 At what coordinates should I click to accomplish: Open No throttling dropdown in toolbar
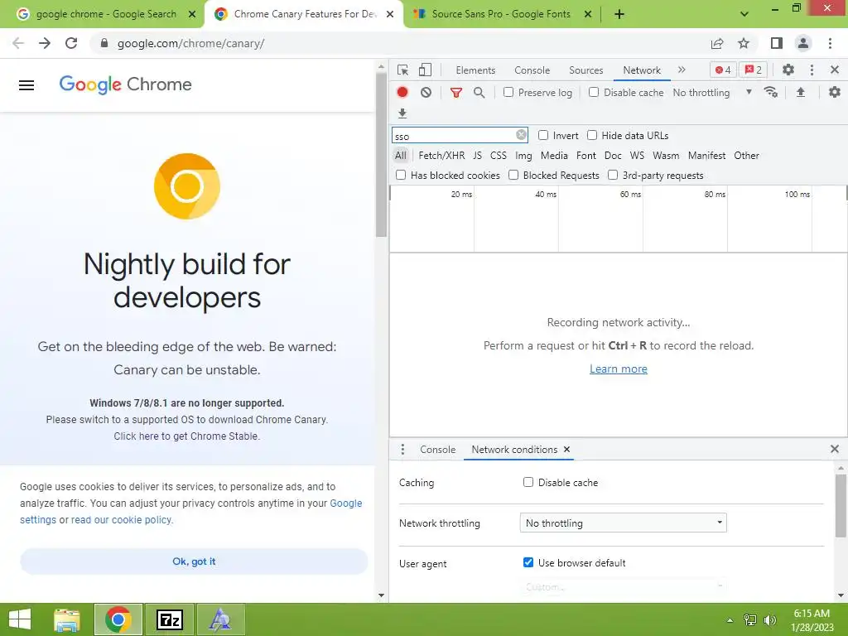click(712, 93)
